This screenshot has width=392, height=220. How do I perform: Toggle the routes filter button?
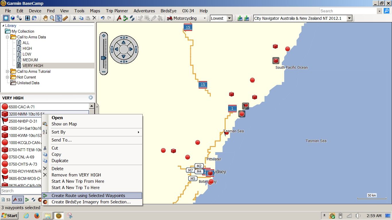27,200
